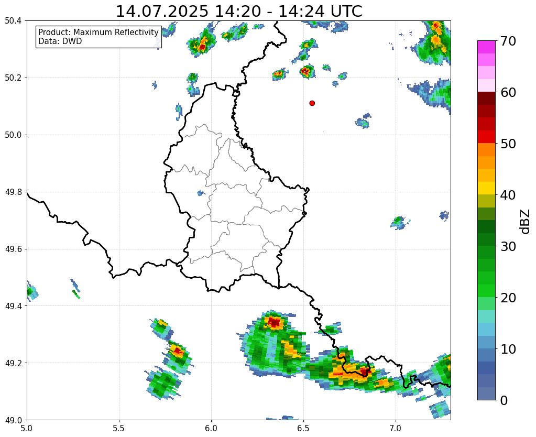
Task: Click the latitude tick label '49.0'
Action: click(x=13, y=420)
